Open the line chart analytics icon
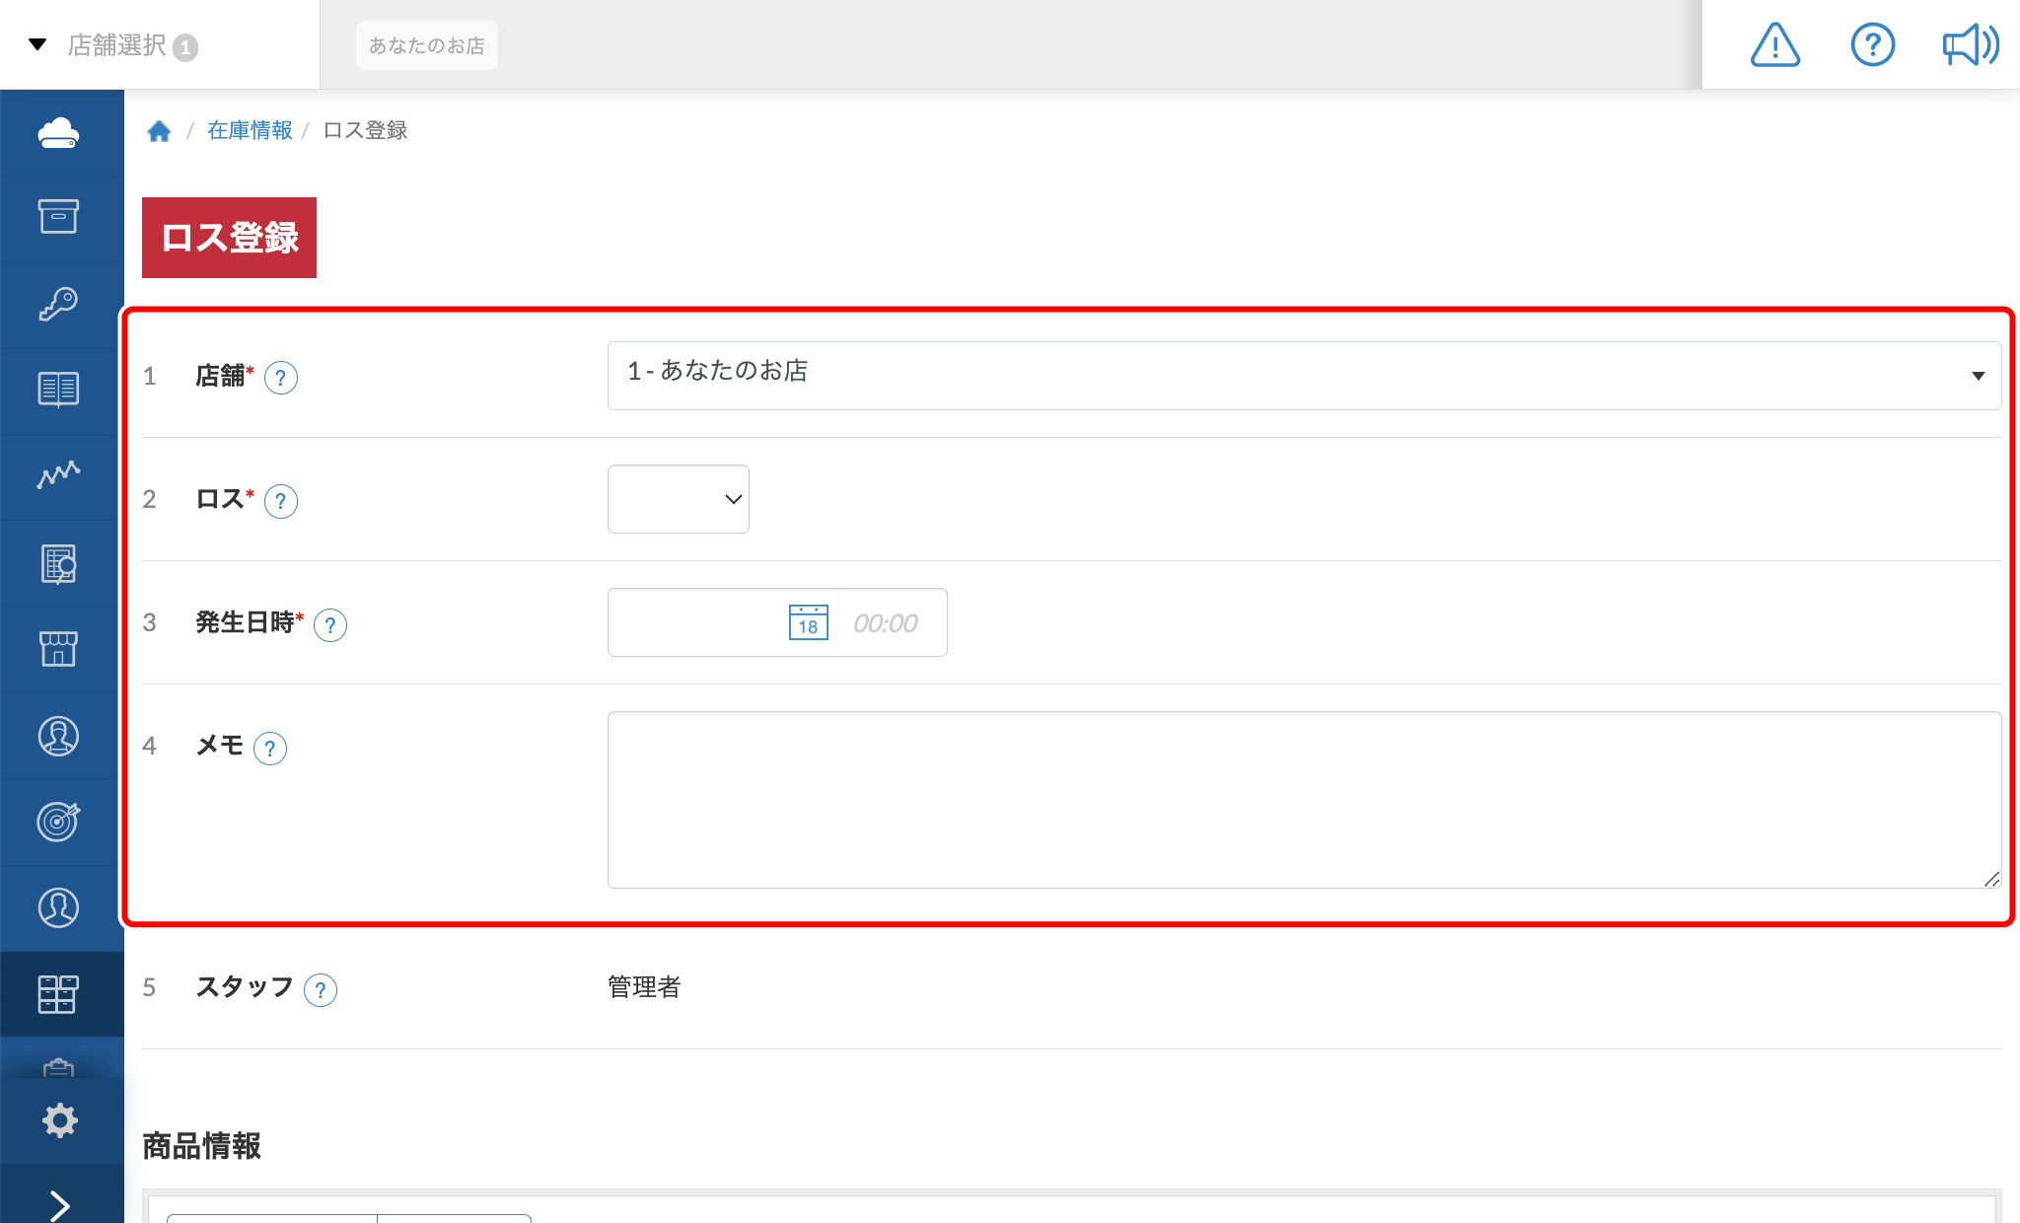 point(58,475)
